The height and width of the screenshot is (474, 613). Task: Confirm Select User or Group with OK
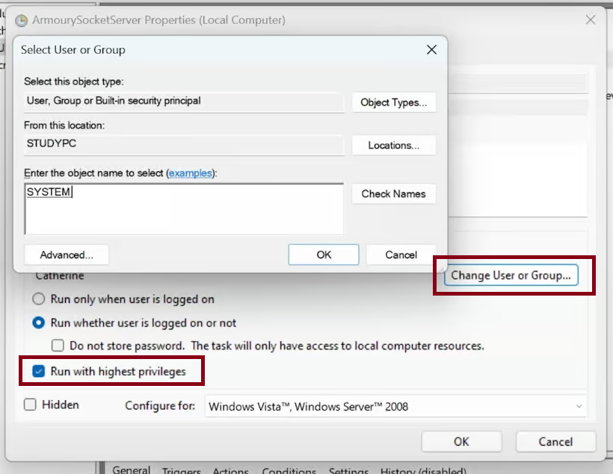[x=324, y=255]
